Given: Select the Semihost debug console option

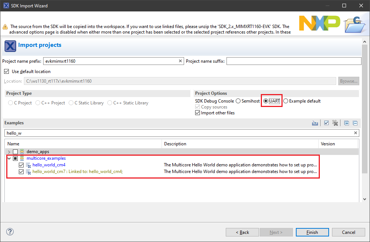Looking at the screenshot, I should (238, 101).
